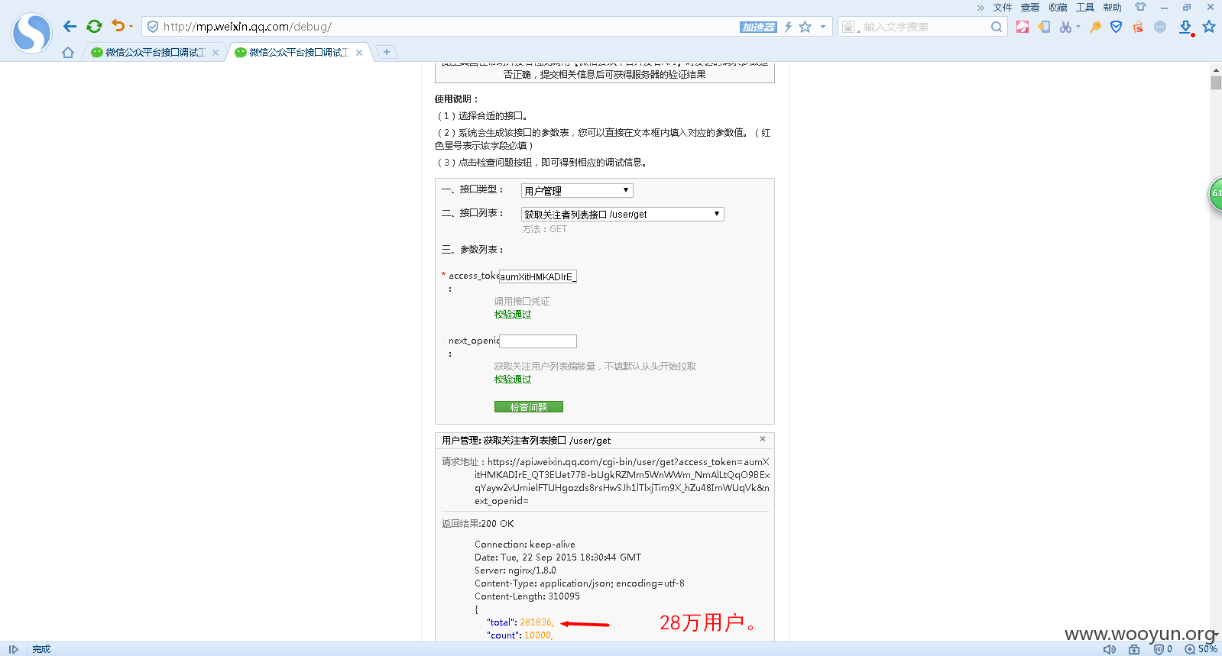Click the status bar sidebar toggle icon

coord(14,649)
